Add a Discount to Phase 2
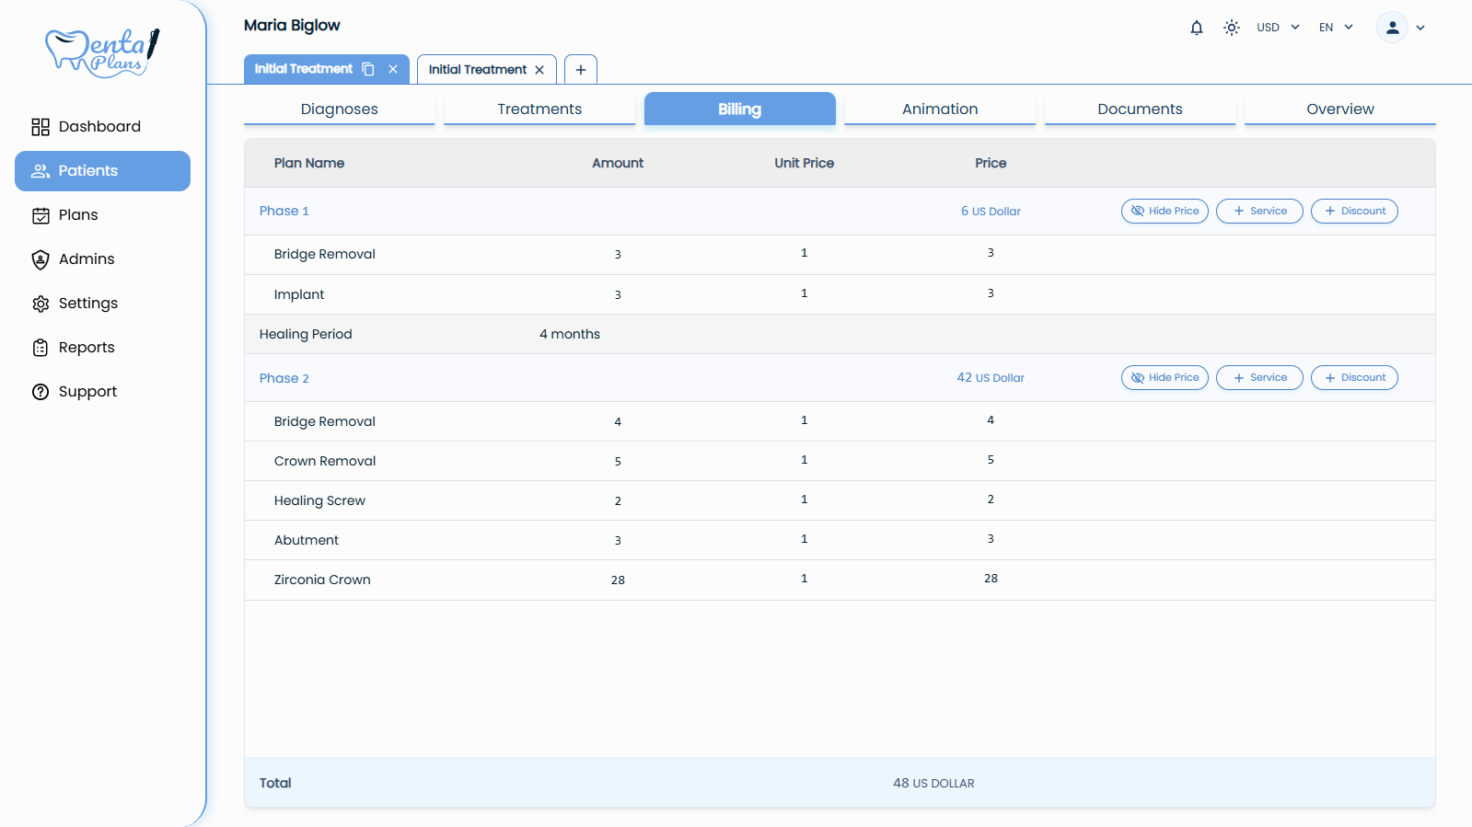 (x=1354, y=378)
